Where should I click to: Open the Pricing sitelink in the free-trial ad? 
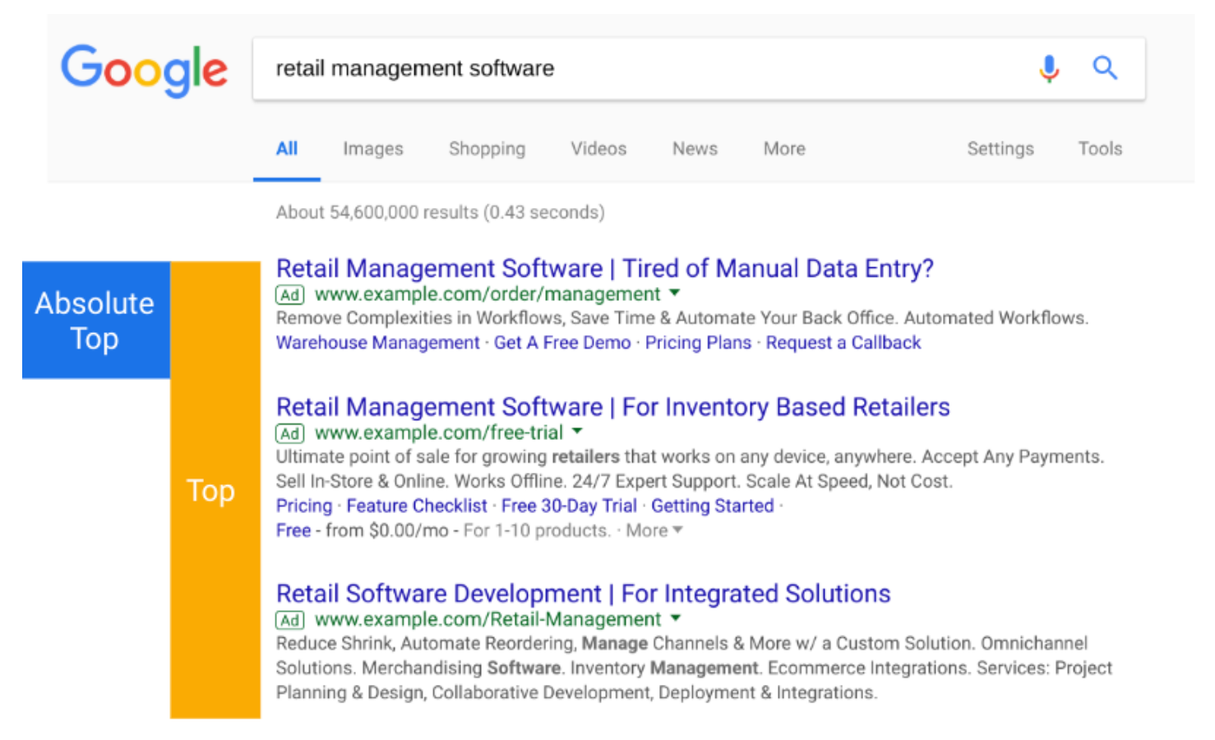pos(304,506)
